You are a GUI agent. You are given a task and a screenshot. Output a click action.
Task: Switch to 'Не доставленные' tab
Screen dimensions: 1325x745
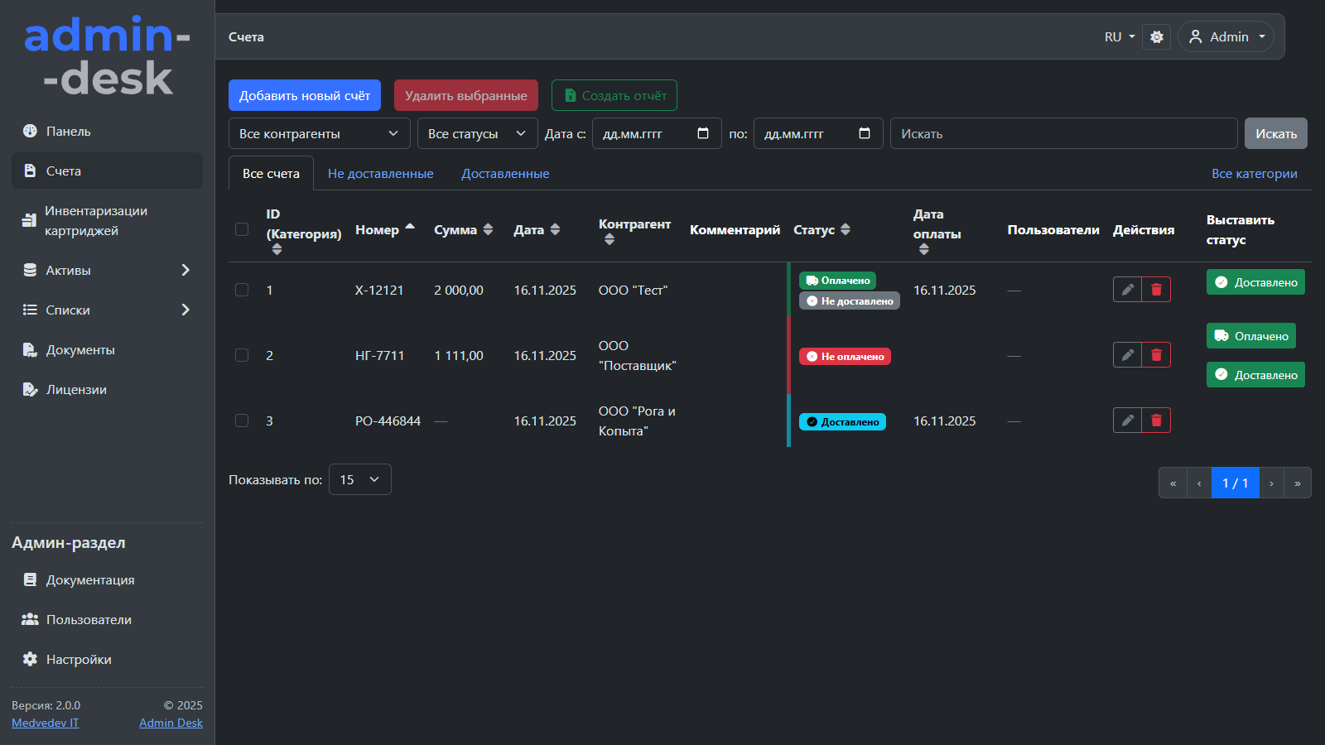(380, 174)
